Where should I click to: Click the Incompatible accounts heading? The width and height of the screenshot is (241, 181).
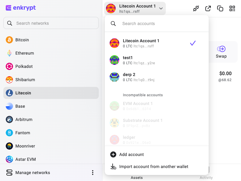click(143, 95)
